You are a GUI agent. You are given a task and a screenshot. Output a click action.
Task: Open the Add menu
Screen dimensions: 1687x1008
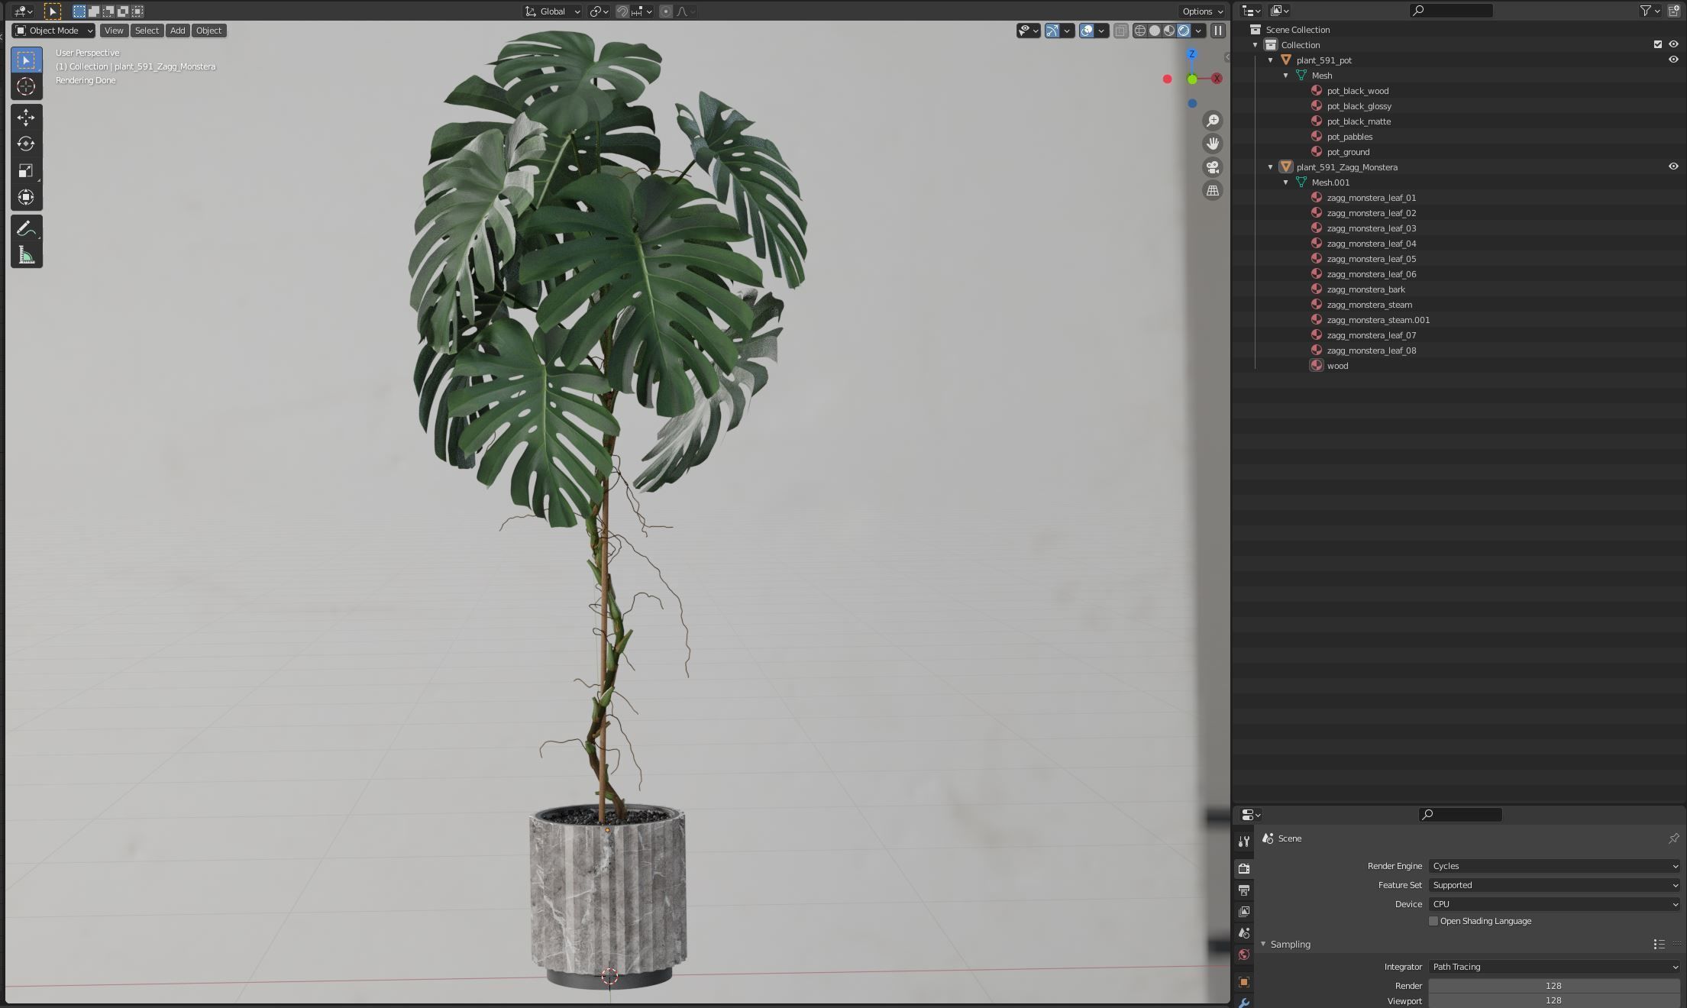coord(177,31)
